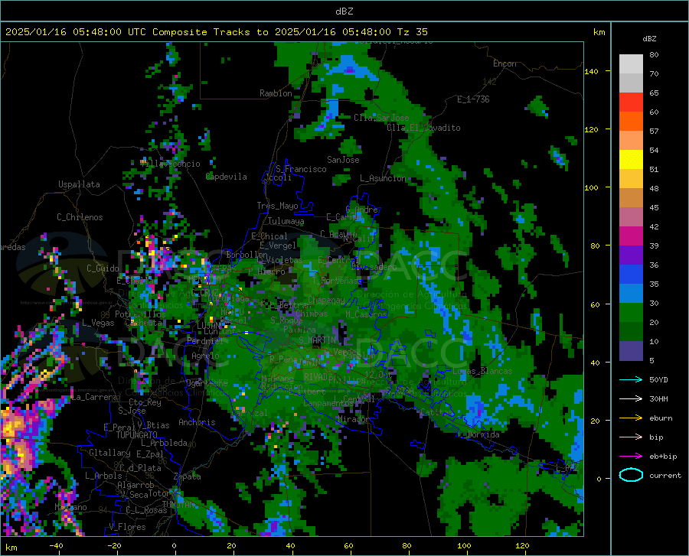Click the C_Guido map label
The image size is (689, 556).
coord(103,268)
